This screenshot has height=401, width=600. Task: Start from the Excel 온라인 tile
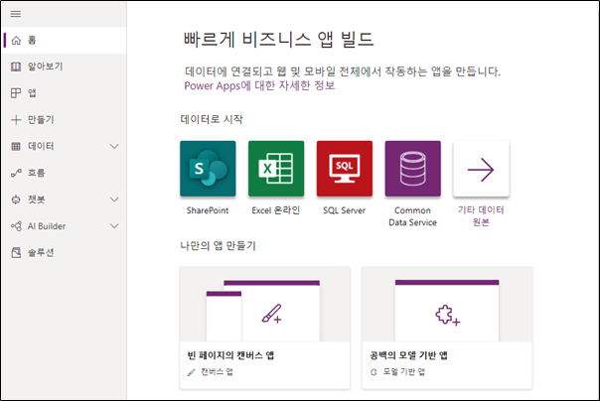tap(276, 169)
